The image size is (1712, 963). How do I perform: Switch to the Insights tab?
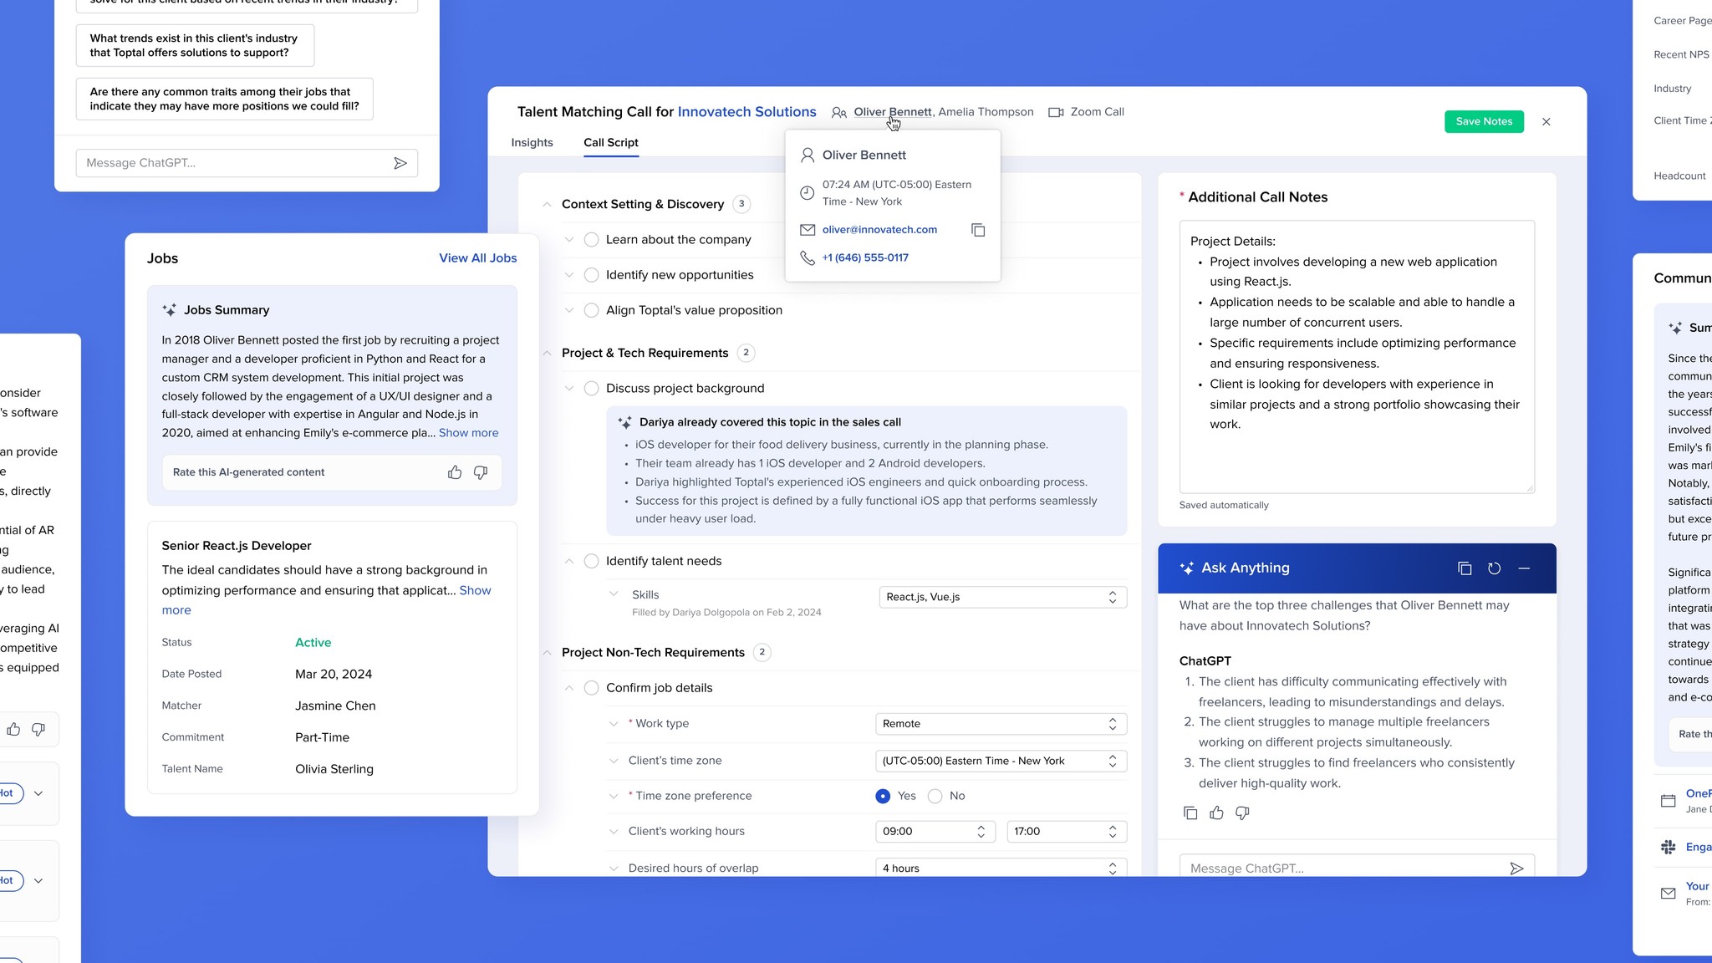532,143
